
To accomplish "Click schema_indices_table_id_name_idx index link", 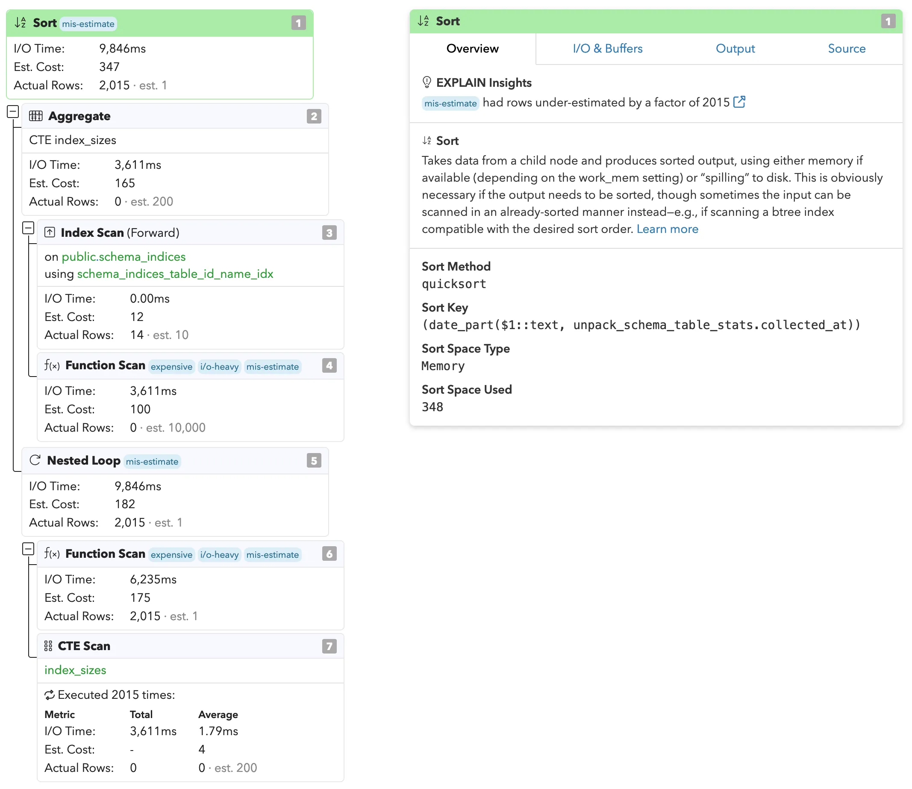I will [175, 274].
